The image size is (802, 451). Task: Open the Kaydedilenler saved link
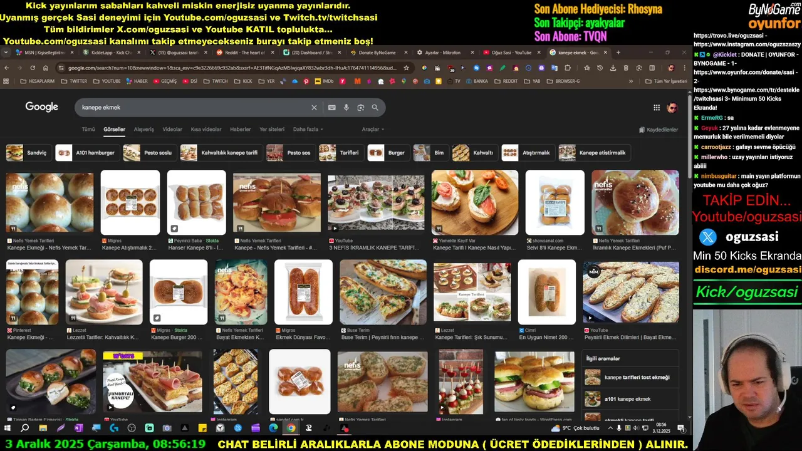point(659,130)
